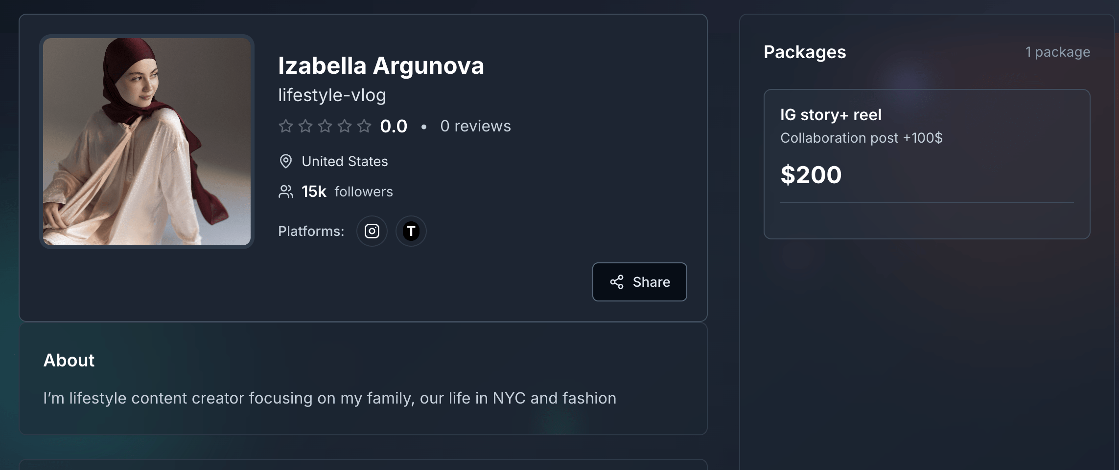Screen dimensions: 1119x470
Task: Click the United States location text
Action: click(345, 161)
